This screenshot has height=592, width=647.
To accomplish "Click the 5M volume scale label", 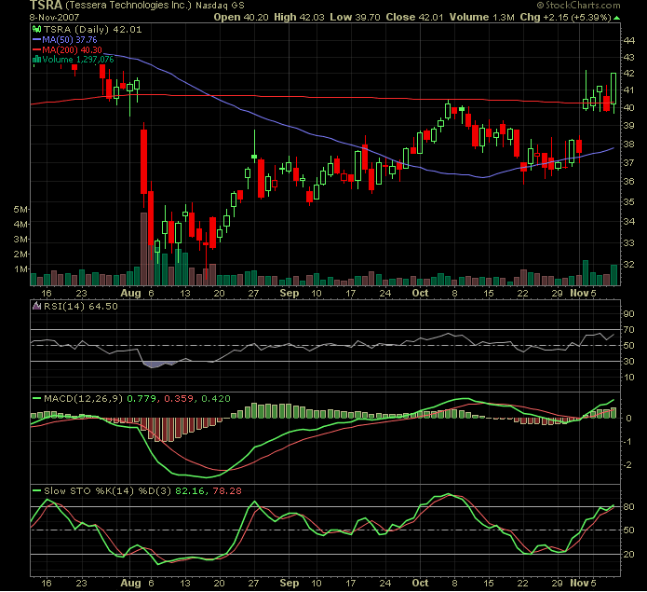I will pyautogui.click(x=20, y=210).
